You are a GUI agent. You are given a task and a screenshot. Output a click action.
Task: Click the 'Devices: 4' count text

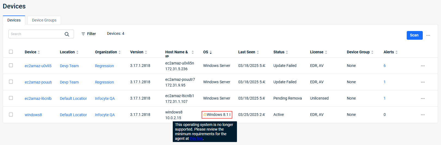[116, 33]
